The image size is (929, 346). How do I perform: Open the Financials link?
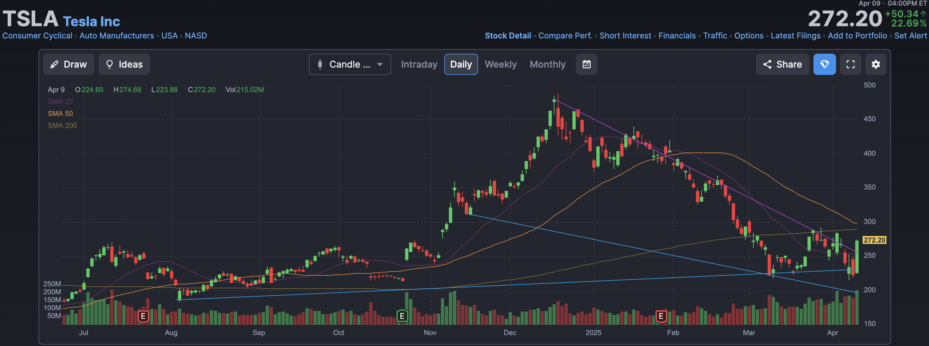677,36
